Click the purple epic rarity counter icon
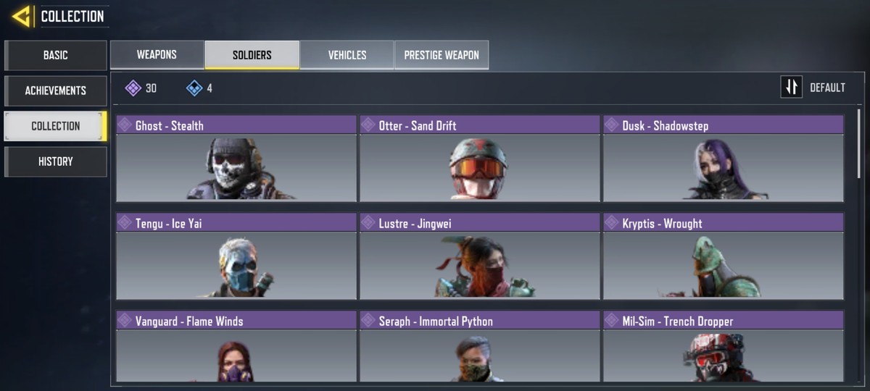Viewport: 870px width, 391px height. pyautogui.click(x=133, y=88)
